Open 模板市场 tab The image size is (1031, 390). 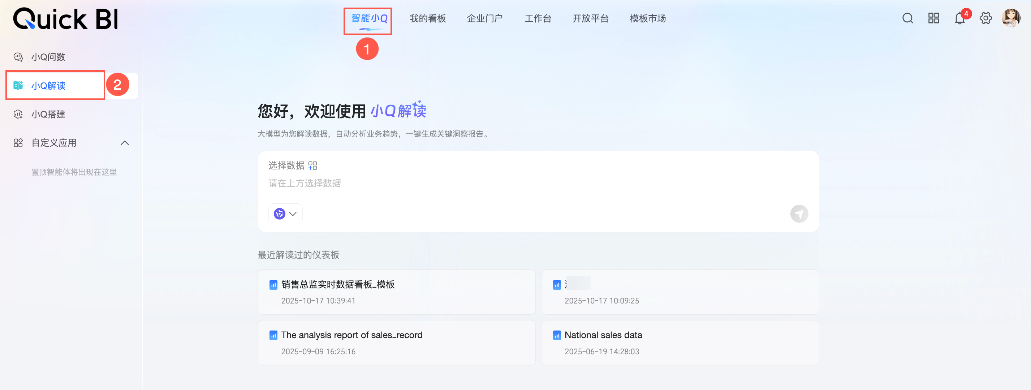coord(648,19)
